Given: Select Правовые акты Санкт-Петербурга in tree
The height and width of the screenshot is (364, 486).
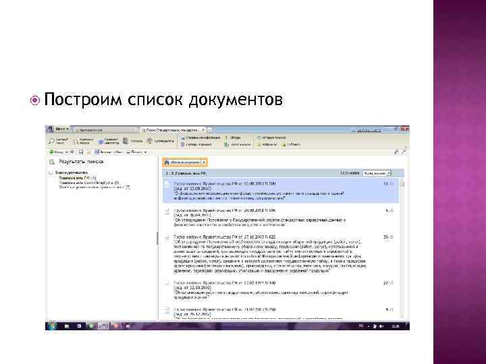Looking at the screenshot, I should coord(89,183).
